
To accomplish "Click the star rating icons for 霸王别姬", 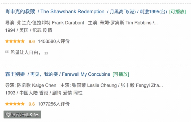I will pos(15,104).
